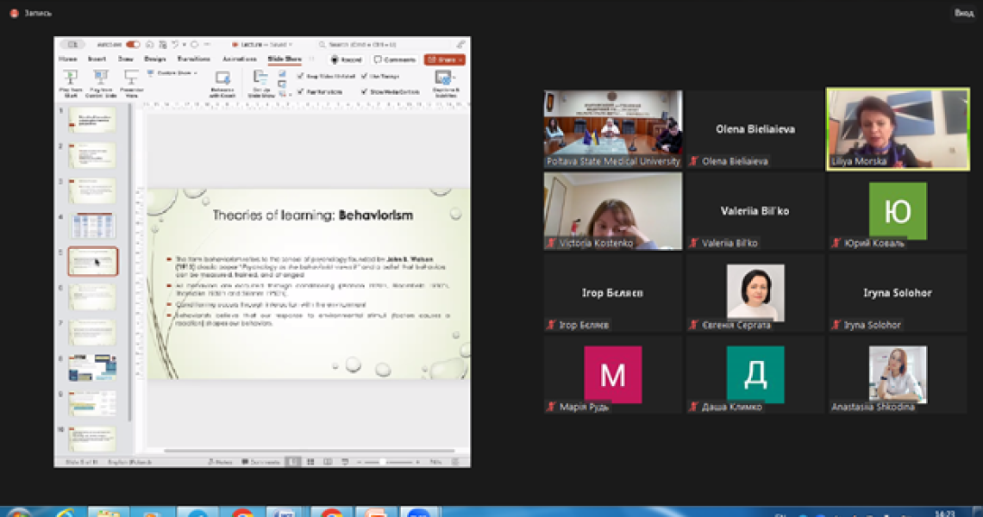Open Zoom app from the taskbar

418,513
